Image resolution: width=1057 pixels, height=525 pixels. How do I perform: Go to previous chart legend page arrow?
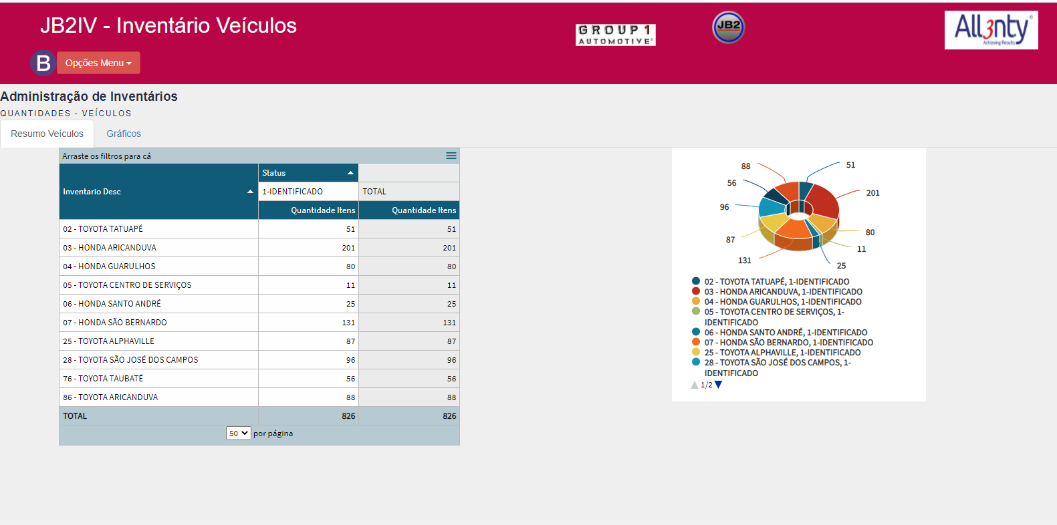[x=695, y=385]
